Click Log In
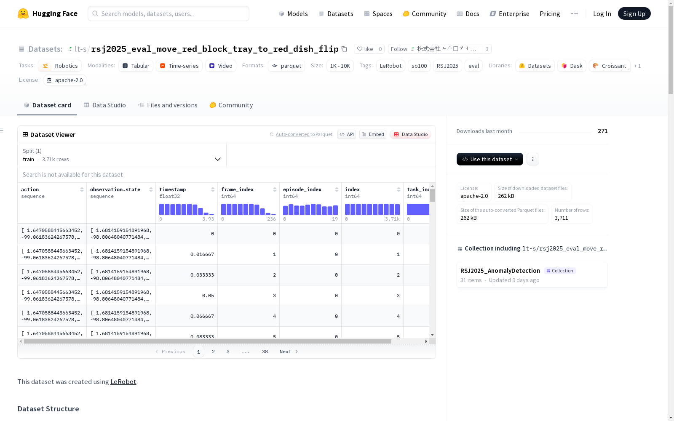Image resolution: width=674 pixels, height=421 pixels. pos(602,13)
